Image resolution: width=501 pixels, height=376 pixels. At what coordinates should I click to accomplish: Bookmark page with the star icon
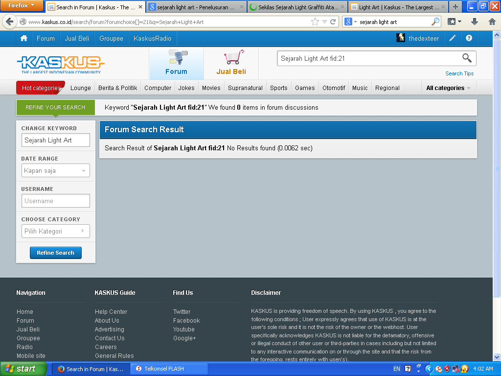click(315, 22)
